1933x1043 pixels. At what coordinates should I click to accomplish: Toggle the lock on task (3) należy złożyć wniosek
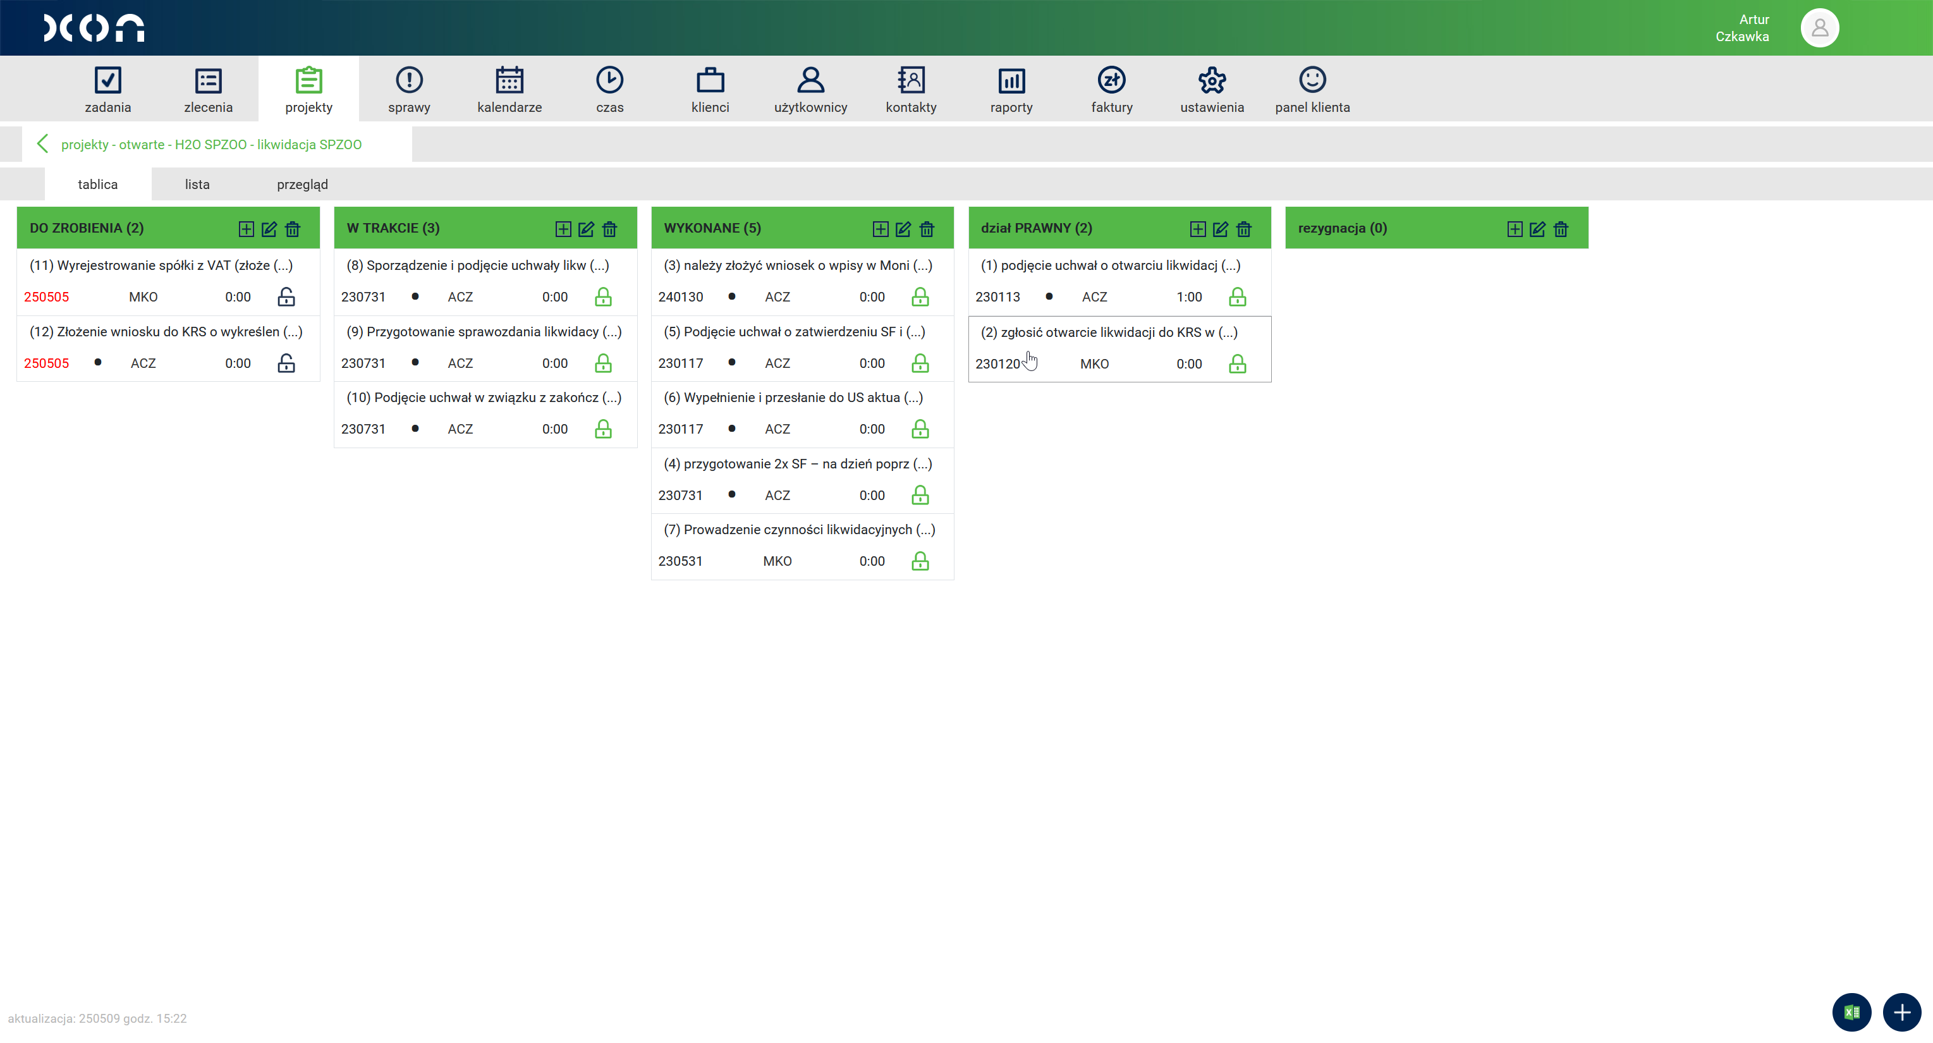coord(920,296)
